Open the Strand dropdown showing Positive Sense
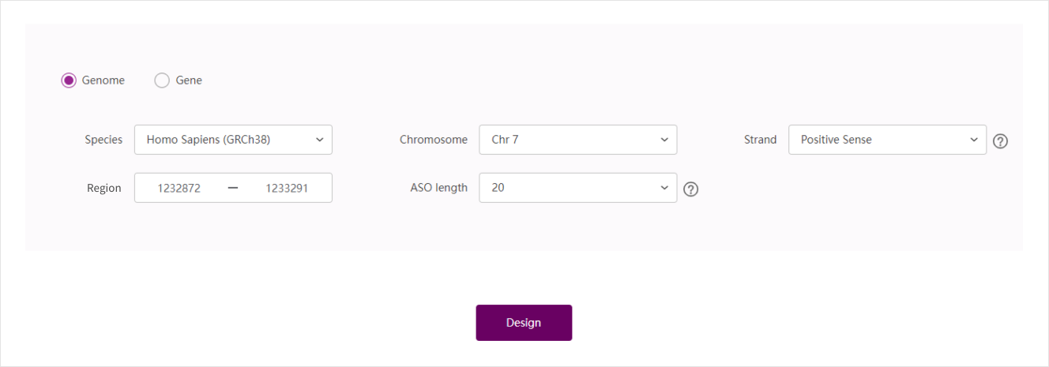Viewport: 1049px width, 367px height. click(x=886, y=140)
